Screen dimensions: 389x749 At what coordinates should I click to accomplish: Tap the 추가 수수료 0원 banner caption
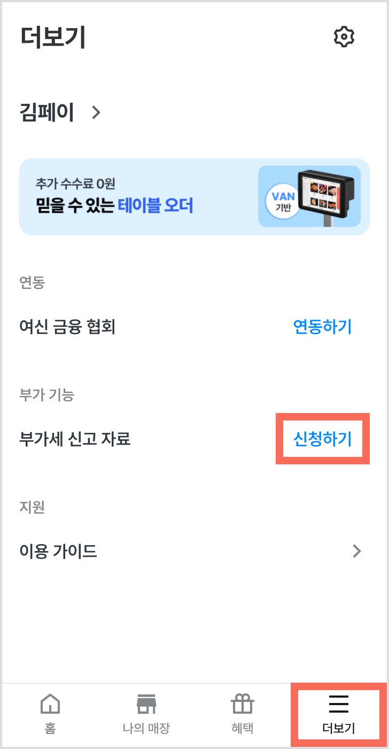click(75, 184)
